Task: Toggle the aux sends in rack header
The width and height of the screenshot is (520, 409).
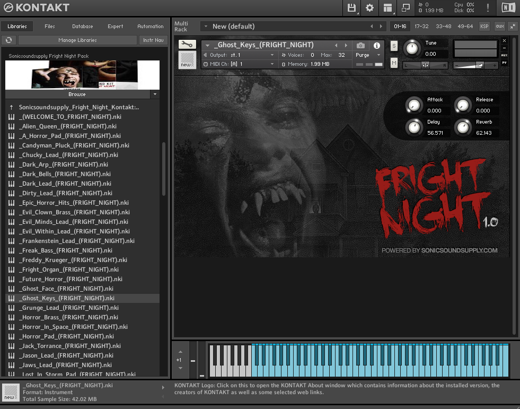Action: click(x=500, y=26)
